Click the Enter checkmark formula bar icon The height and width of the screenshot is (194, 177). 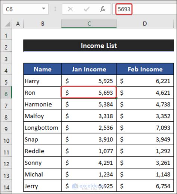click(x=86, y=9)
